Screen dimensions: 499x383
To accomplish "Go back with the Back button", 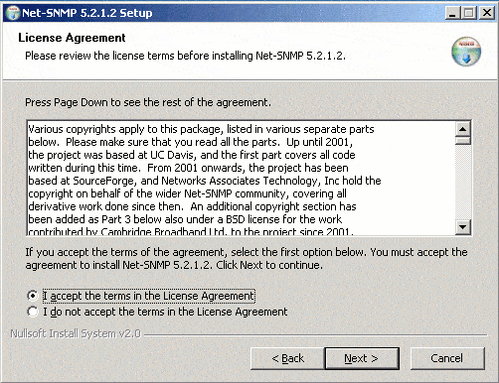I will coord(287,358).
